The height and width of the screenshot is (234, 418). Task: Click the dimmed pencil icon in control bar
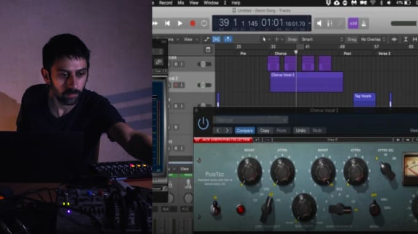click(341, 23)
